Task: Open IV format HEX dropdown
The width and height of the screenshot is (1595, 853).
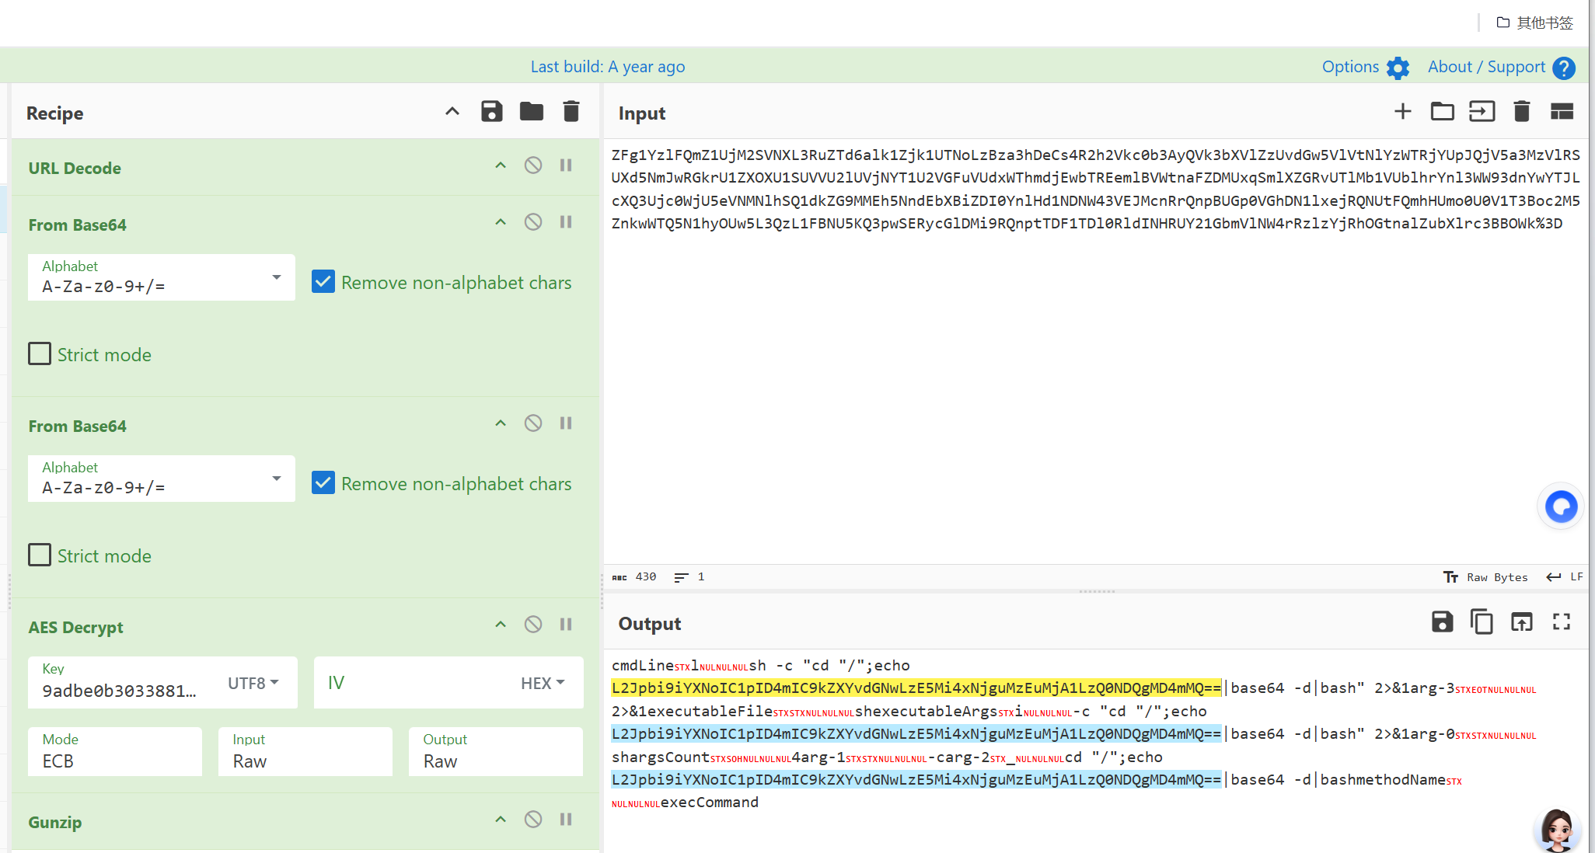Action: pos(542,683)
